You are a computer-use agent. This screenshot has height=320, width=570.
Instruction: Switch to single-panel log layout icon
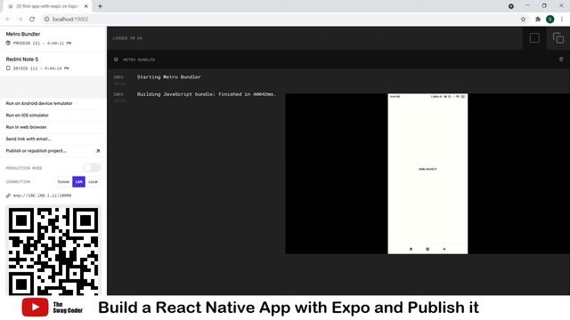tap(534, 37)
